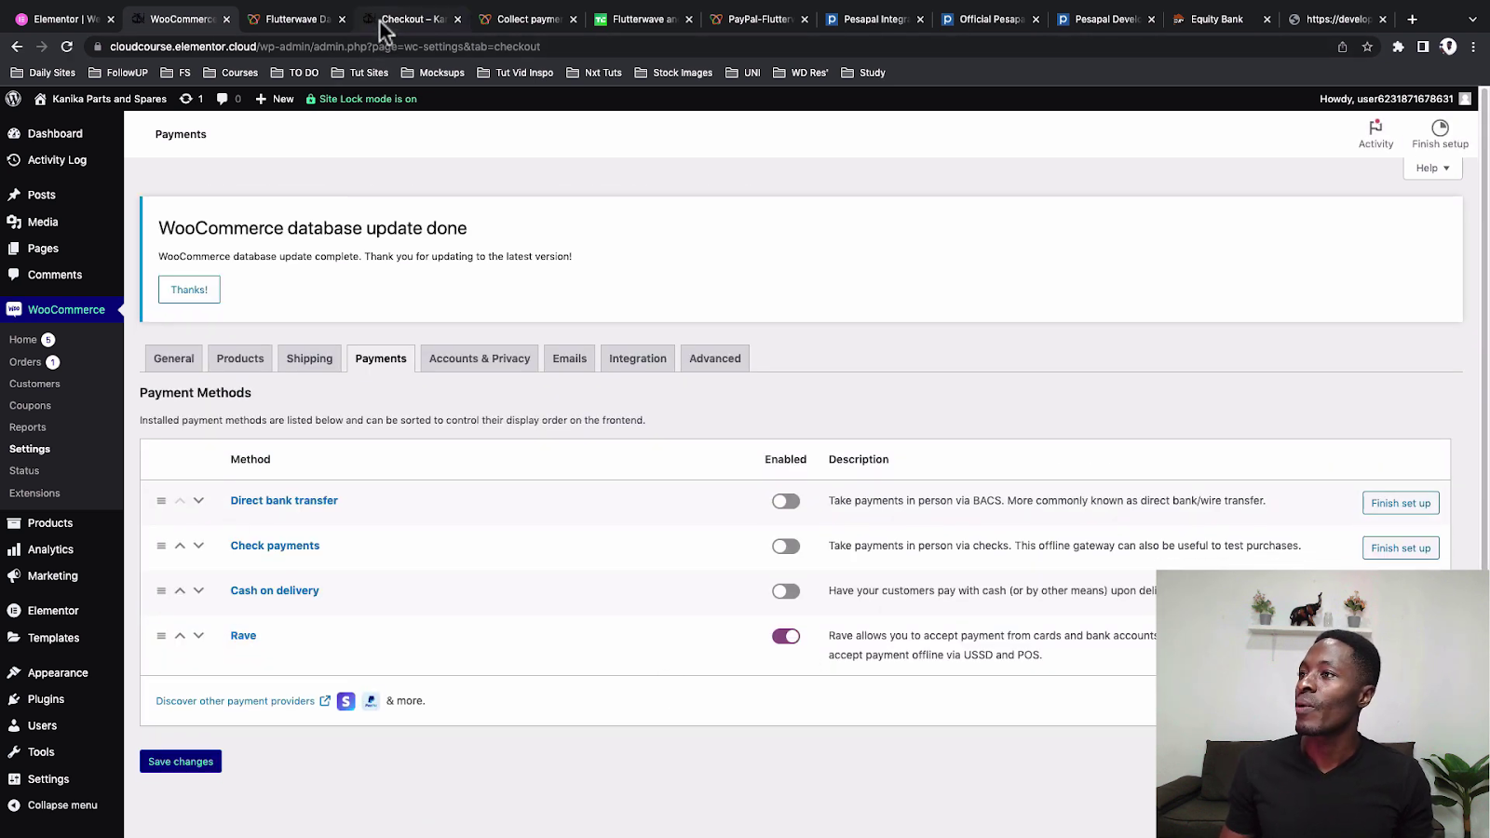Move Direct bank transfer down with chevron
The height and width of the screenshot is (838, 1490).
tap(198, 501)
